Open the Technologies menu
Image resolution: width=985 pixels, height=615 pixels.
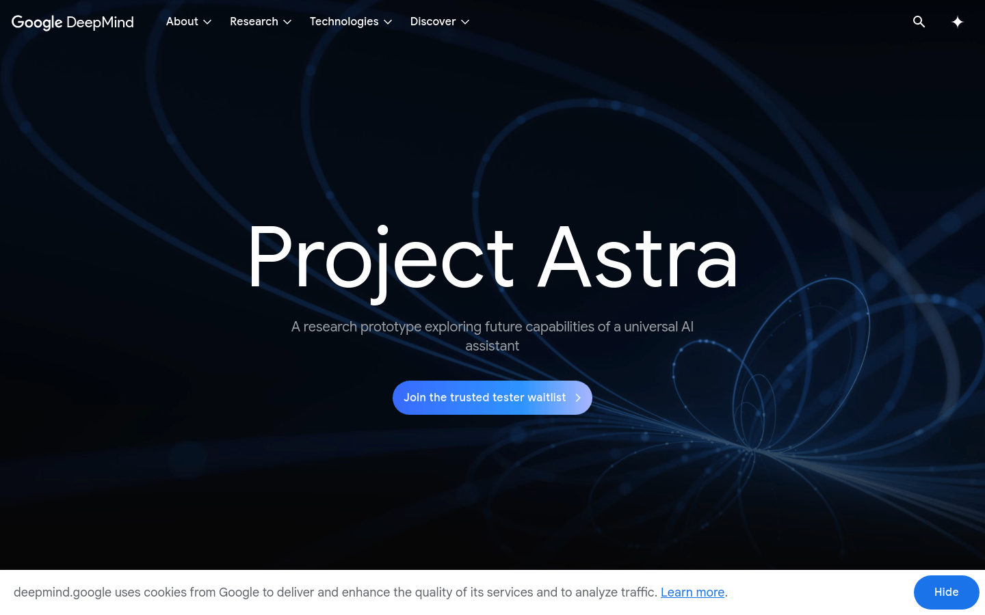click(x=351, y=22)
